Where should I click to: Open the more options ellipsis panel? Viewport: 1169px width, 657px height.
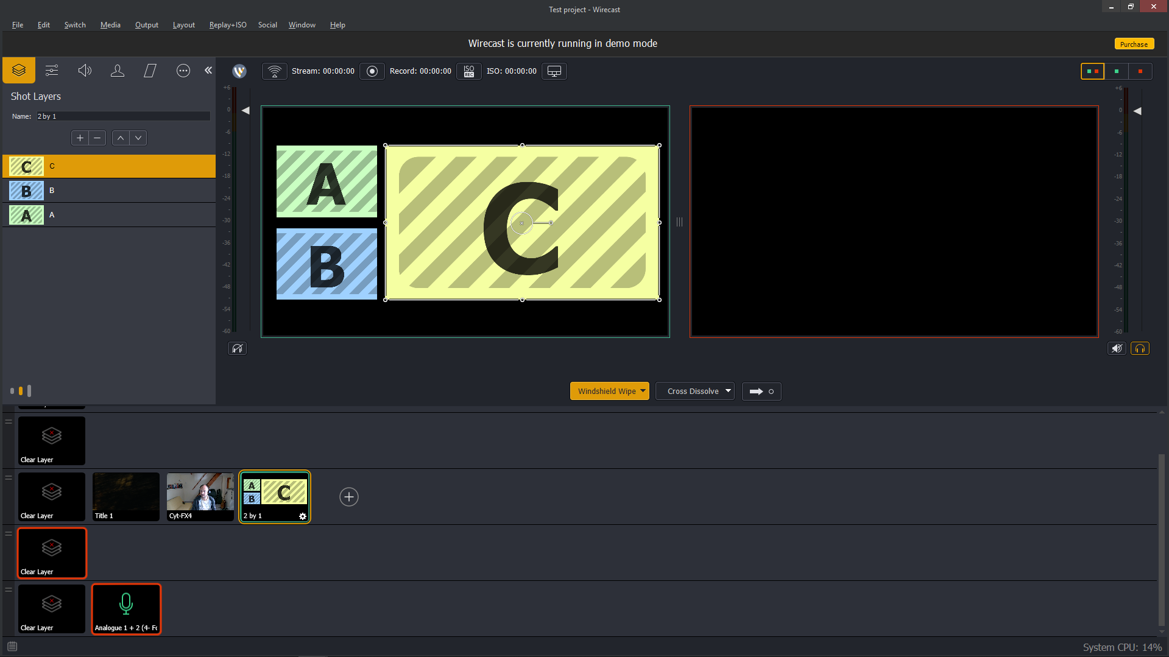(x=183, y=71)
